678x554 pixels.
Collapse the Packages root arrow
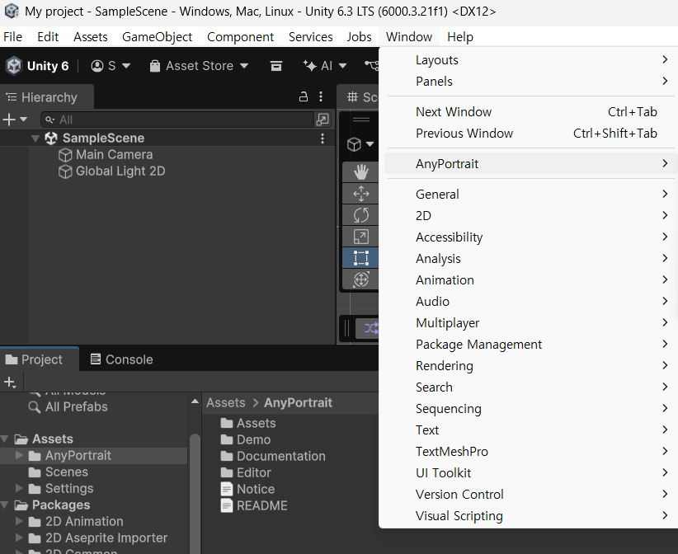[5, 505]
